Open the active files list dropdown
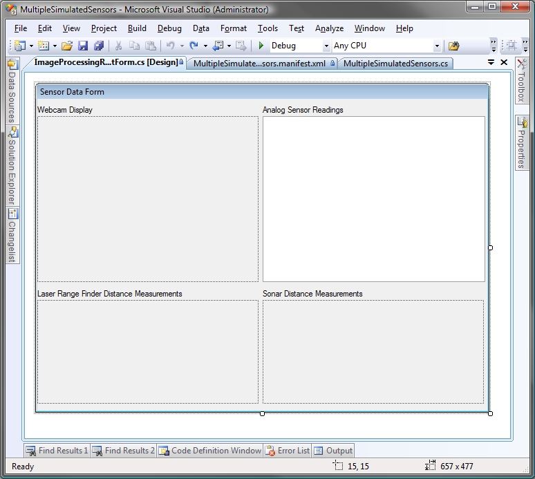The width and height of the screenshot is (535, 479). tap(491, 62)
